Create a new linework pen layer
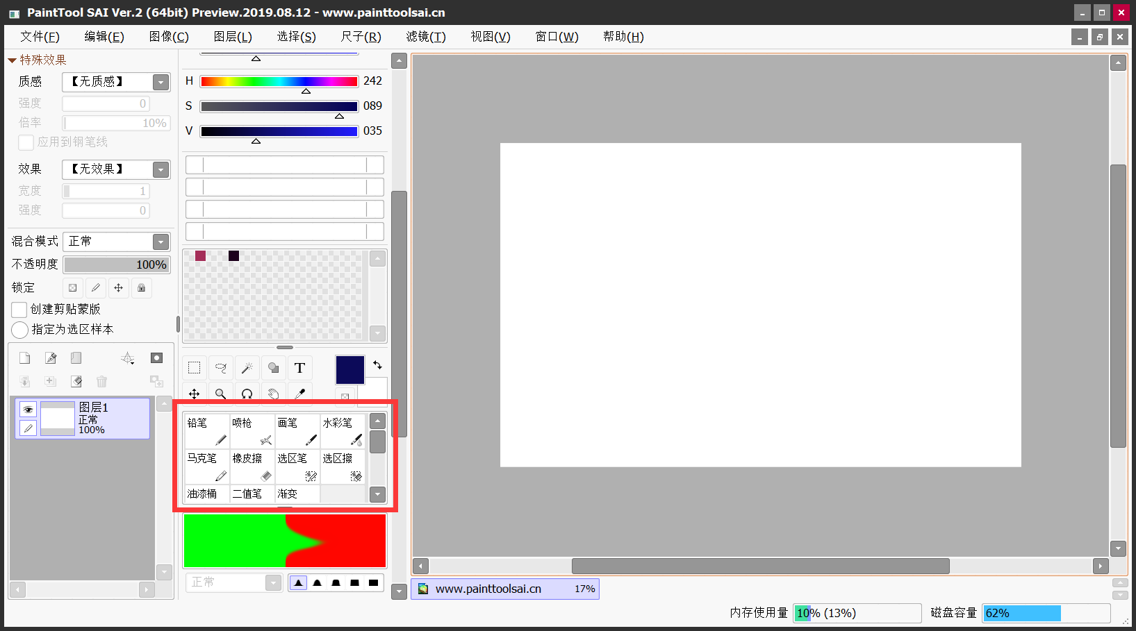The image size is (1136, 631). [x=51, y=358]
